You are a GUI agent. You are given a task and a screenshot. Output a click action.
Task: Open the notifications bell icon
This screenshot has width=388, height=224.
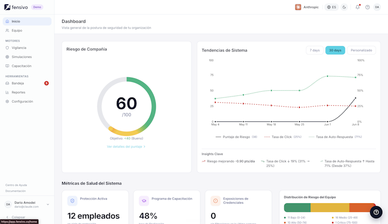tap(357, 7)
